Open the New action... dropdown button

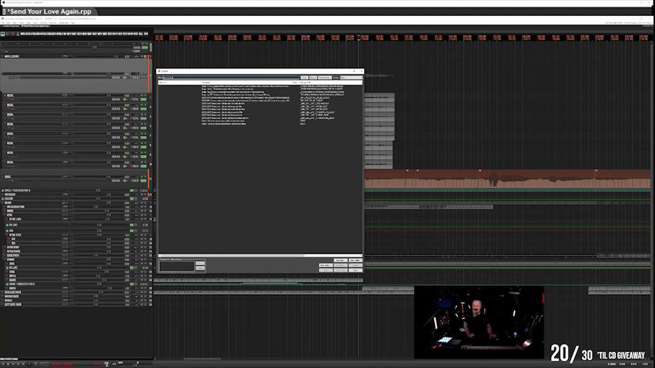[x=326, y=265]
